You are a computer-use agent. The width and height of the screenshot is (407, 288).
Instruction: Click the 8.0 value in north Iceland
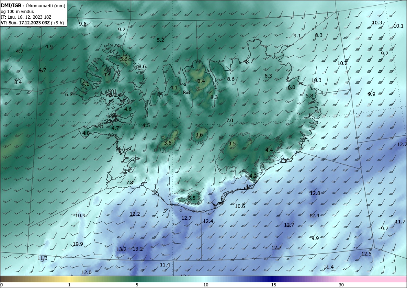point(186,92)
